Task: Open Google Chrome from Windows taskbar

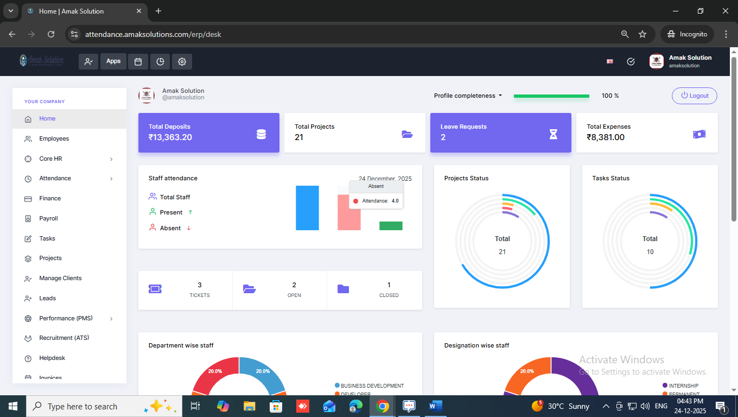Action: coord(383,406)
